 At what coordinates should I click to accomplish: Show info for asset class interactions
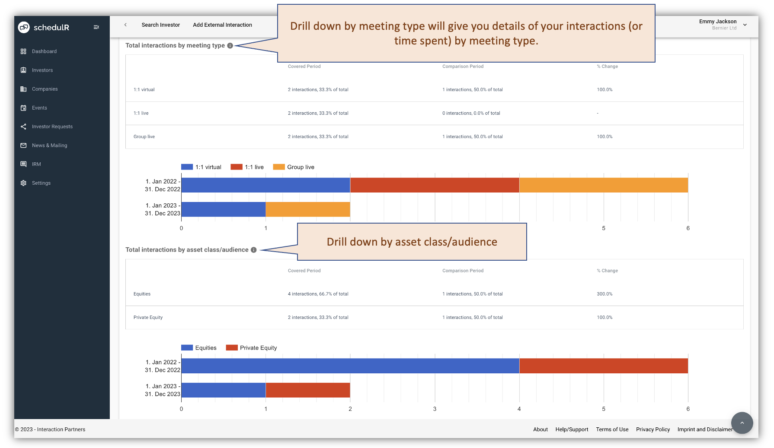point(254,250)
